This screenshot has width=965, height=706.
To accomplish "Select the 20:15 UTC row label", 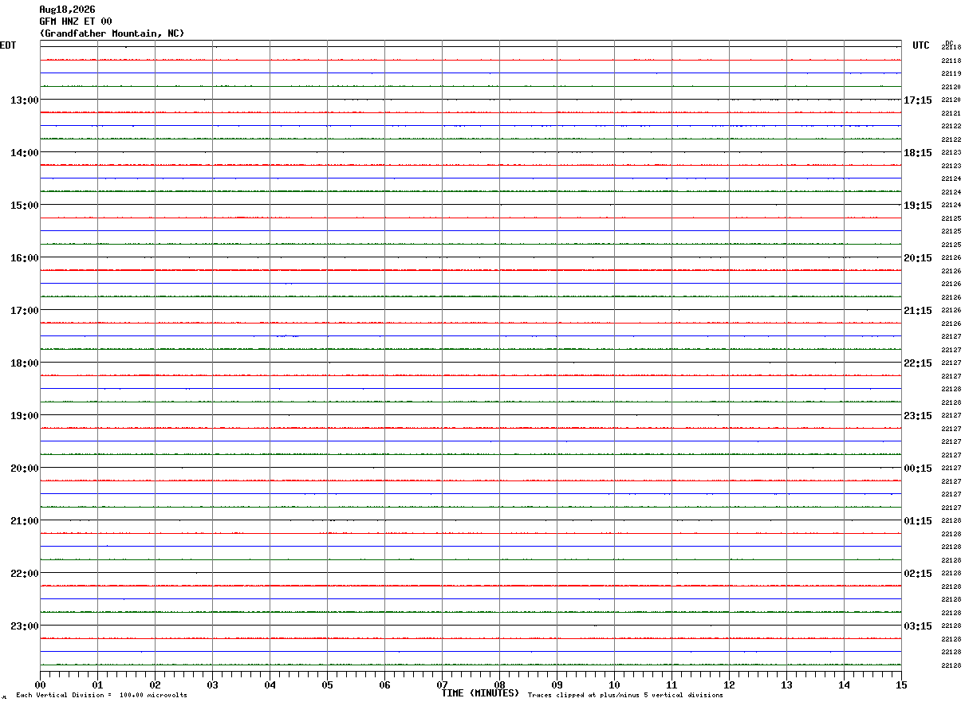I will 918,258.
